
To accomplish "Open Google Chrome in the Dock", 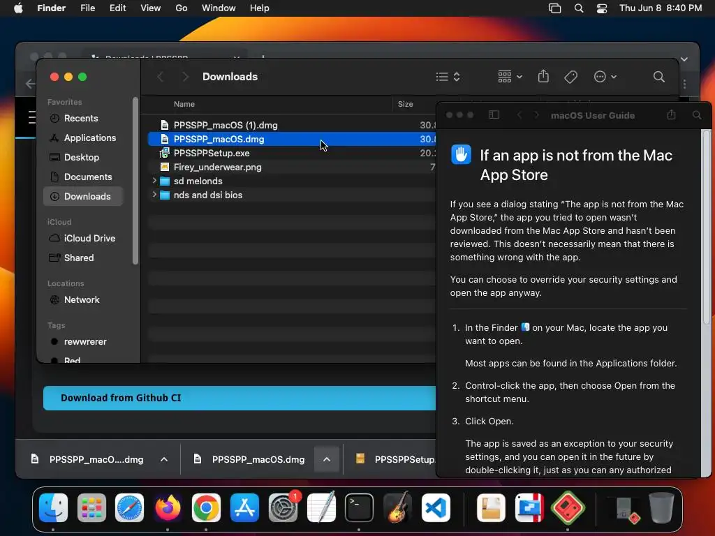I will tap(206, 507).
